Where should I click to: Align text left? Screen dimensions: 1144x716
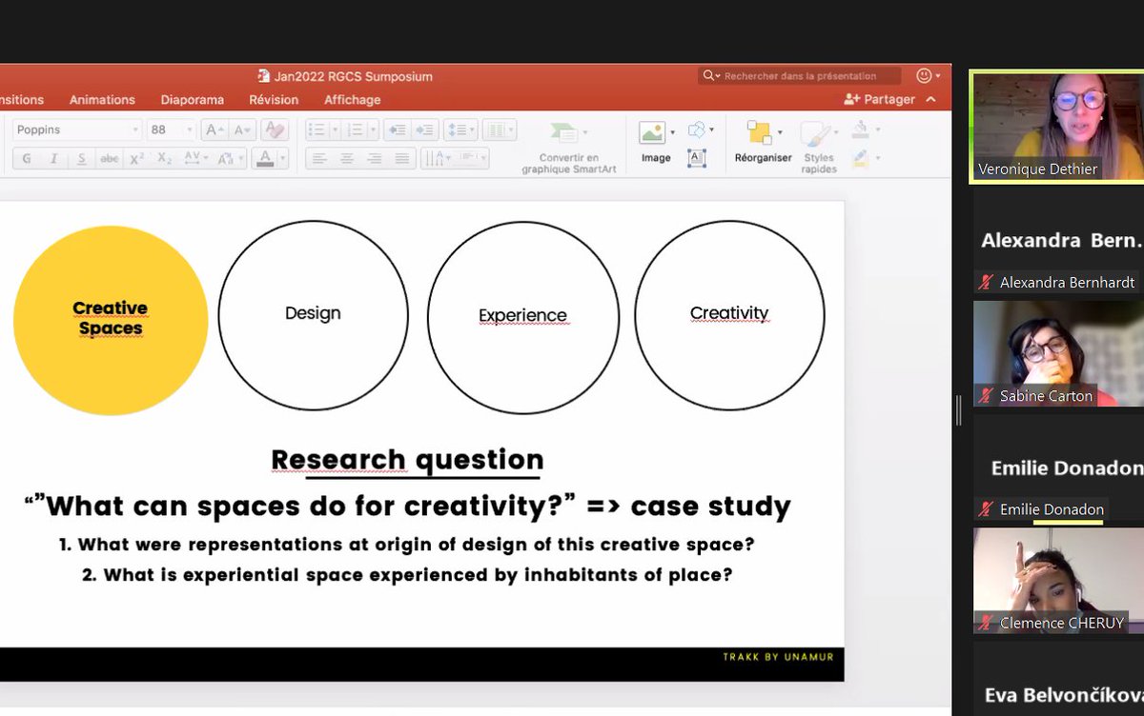[x=319, y=159]
